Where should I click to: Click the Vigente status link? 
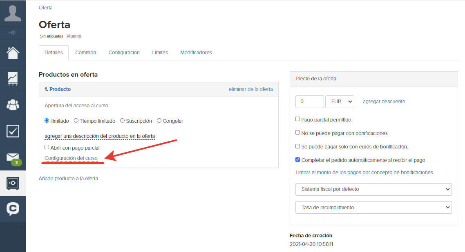click(x=74, y=36)
